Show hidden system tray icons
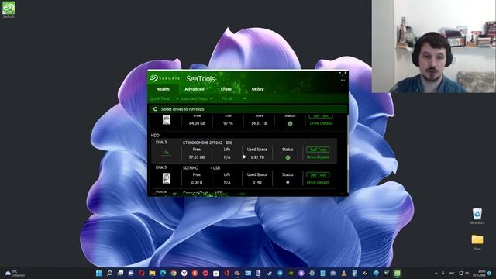This screenshot has height=279, width=496. point(436,274)
